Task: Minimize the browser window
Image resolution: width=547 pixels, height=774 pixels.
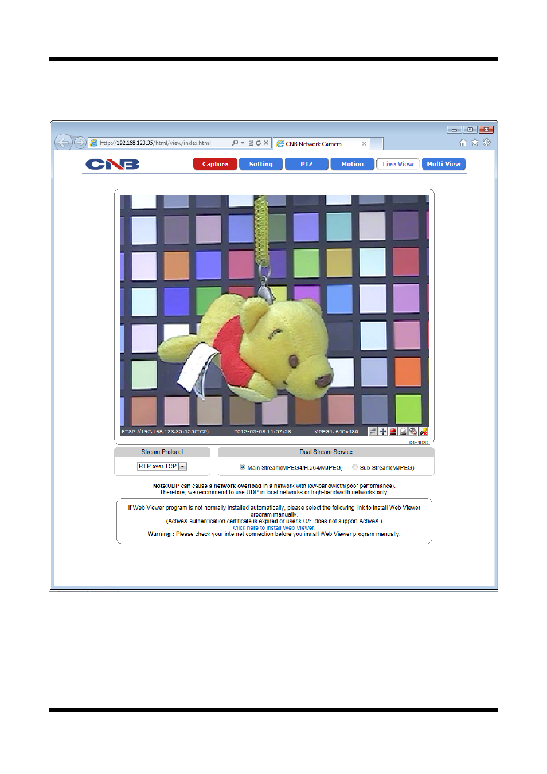Action: tap(454, 130)
